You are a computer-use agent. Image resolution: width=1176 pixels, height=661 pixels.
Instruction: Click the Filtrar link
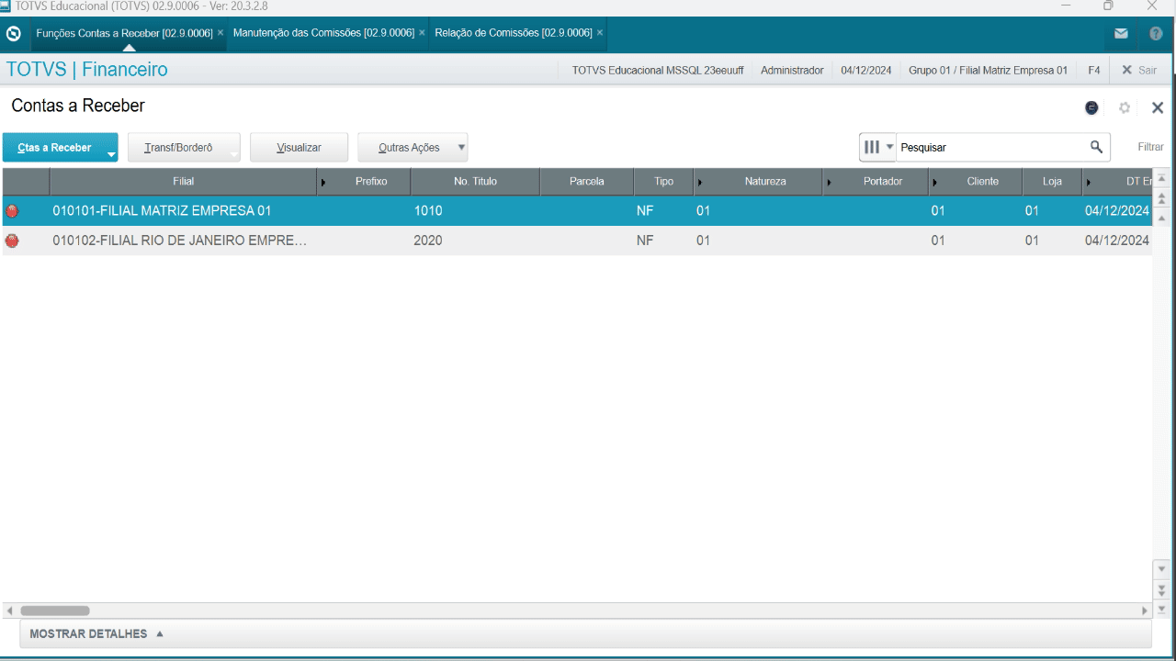tap(1150, 147)
